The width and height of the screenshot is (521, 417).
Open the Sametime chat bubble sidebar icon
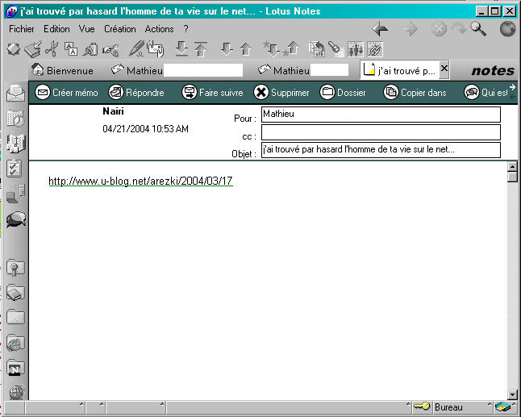(15, 219)
